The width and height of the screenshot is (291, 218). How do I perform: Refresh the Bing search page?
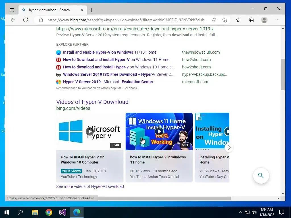26,20
